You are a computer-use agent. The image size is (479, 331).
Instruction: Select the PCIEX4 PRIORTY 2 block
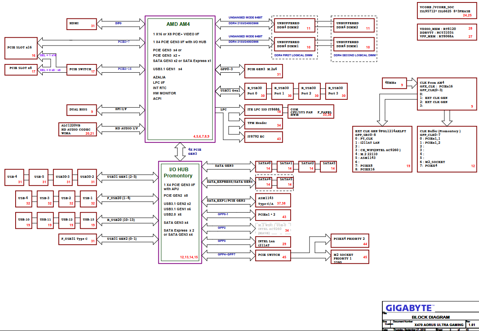pyautogui.click(x=350, y=240)
